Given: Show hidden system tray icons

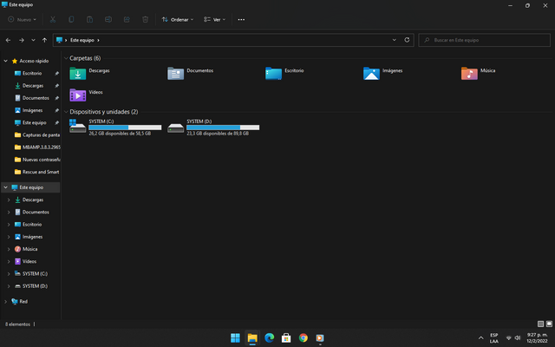Looking at the screenshot, I should click(480, 337).
